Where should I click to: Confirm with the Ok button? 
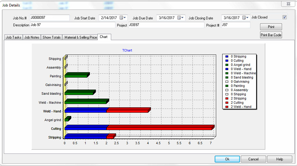coord(227,159)
